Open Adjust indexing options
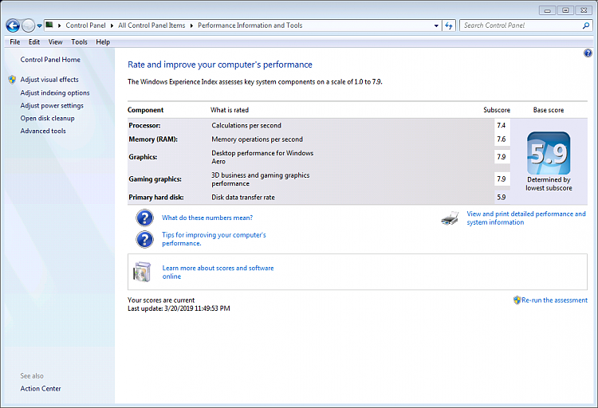Screen dimensions: 598x408 [x=55, y=92]
